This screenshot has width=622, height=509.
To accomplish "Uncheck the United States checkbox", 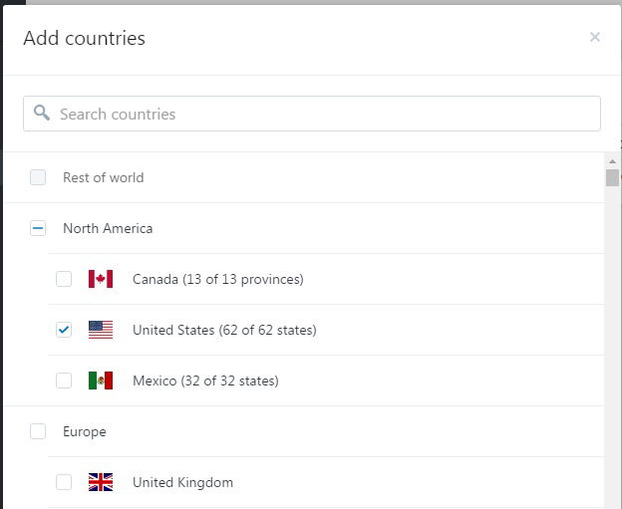I will coord(64,330).
